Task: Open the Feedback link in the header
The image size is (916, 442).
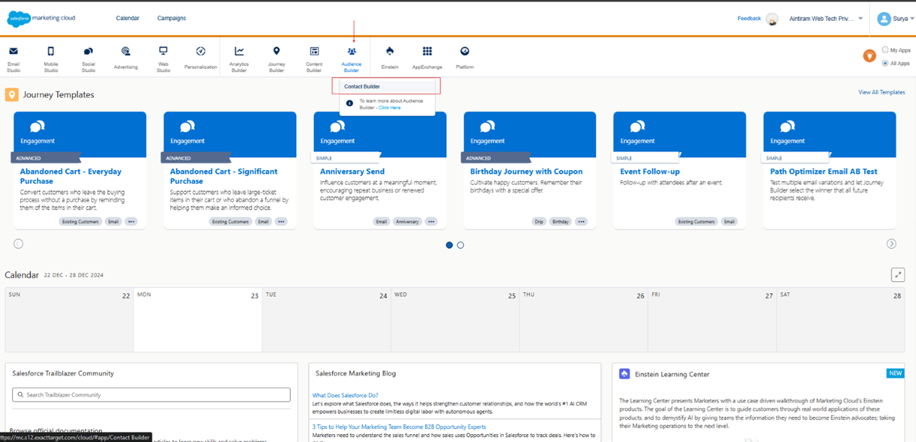Action: (749, 19)
